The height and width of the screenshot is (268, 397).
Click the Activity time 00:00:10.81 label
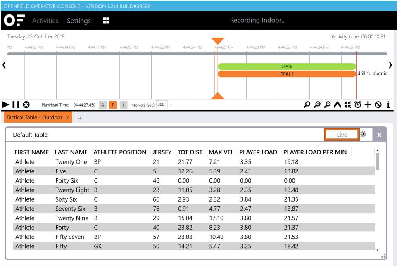coord(358,37)
